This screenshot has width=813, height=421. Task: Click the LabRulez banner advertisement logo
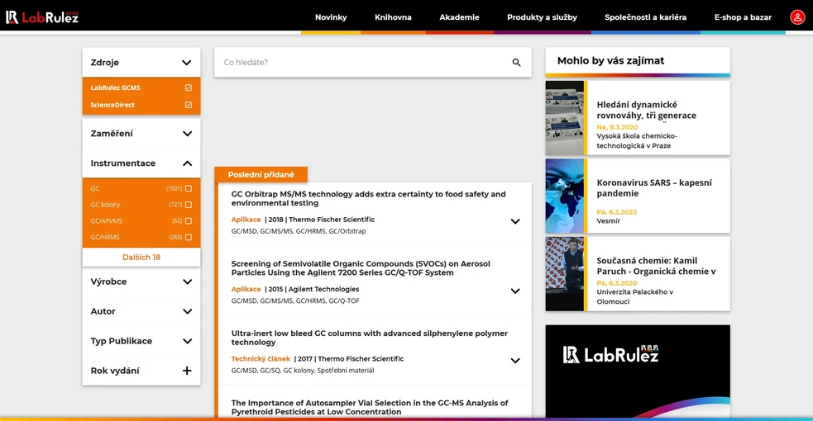pos(611,355)
